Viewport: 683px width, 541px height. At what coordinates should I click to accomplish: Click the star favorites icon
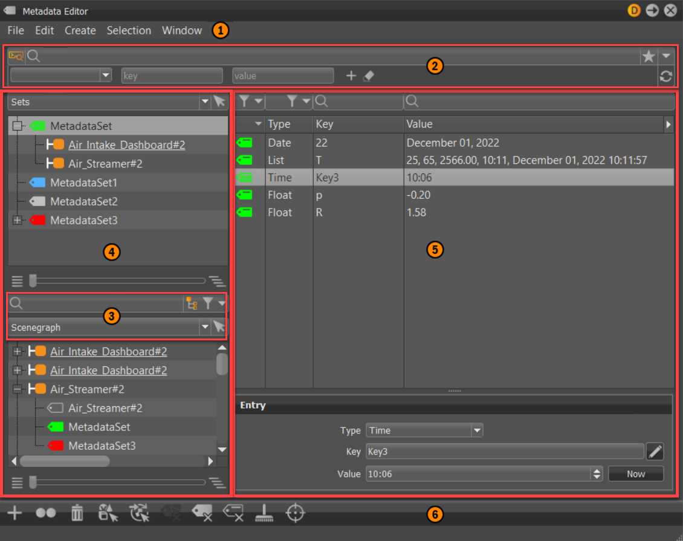tap(649, 56)
